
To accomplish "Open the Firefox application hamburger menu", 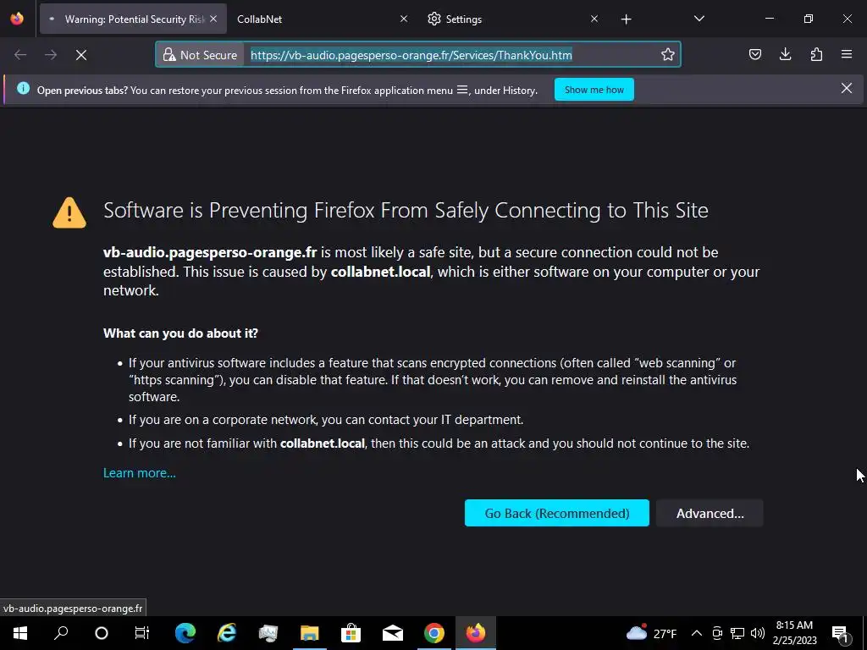I will [847, 55].
